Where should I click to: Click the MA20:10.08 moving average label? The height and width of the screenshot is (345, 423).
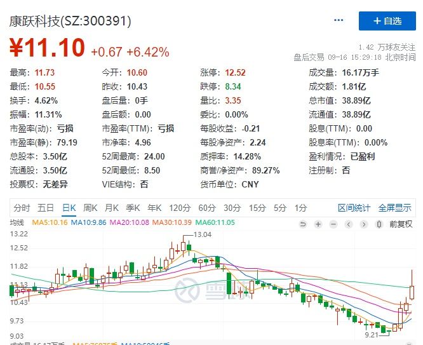pos(130,222)
